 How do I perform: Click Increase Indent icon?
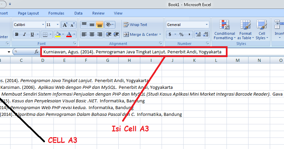click(x=116, y=34)
